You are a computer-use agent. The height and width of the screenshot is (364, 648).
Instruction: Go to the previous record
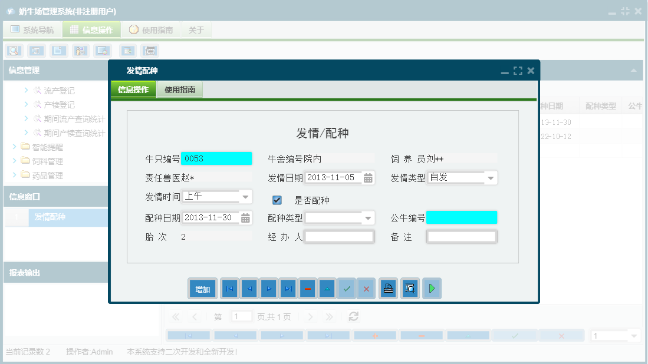pos(248,288)
